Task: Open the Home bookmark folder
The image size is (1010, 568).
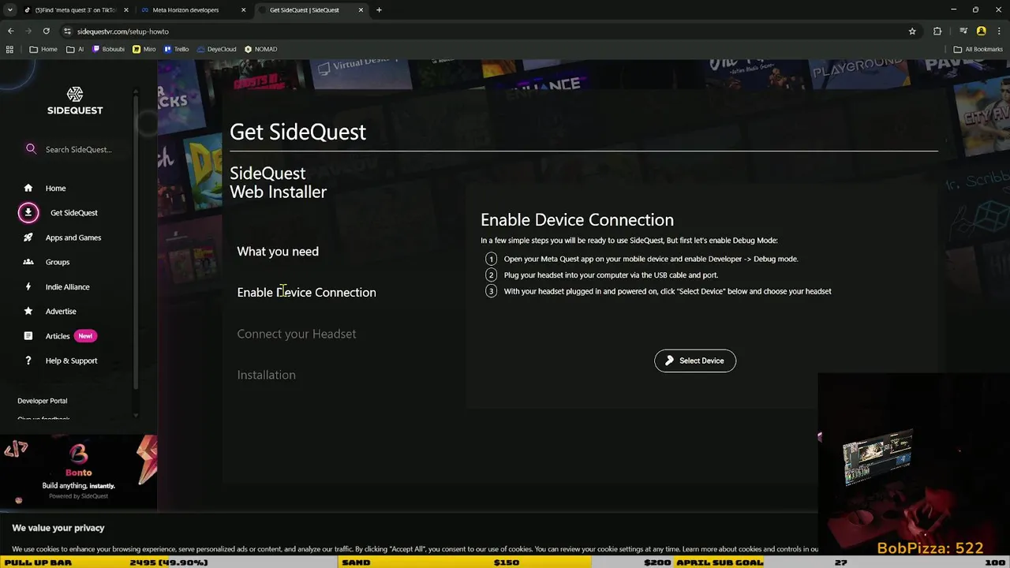Action: click(x=43, y=49)
